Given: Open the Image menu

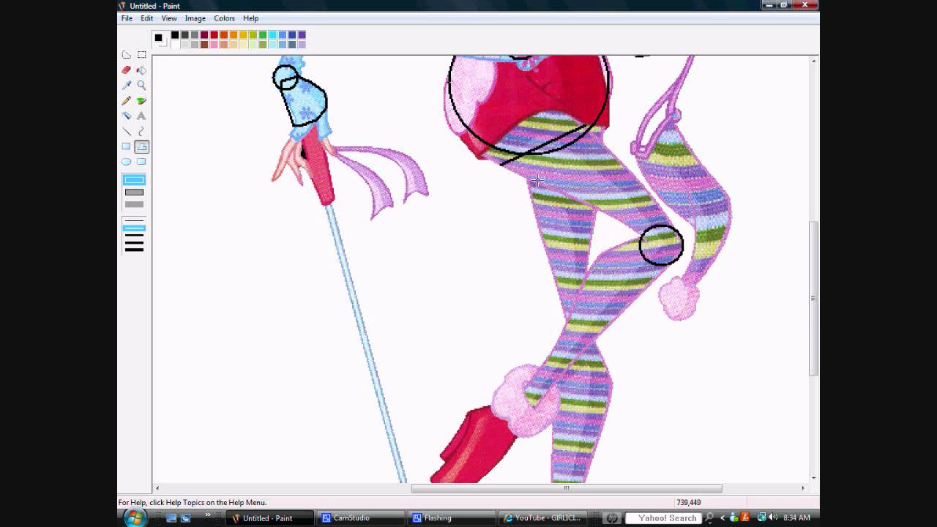Looking at the screenshot, I should click(195, 18).
